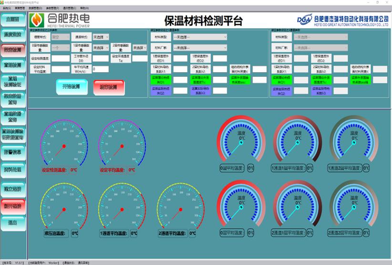Click the app icon in title bar

[3, 2]
